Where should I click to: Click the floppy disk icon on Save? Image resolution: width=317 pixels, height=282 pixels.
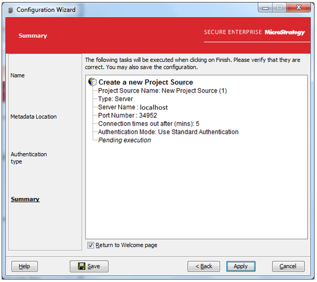coord(82,266)
